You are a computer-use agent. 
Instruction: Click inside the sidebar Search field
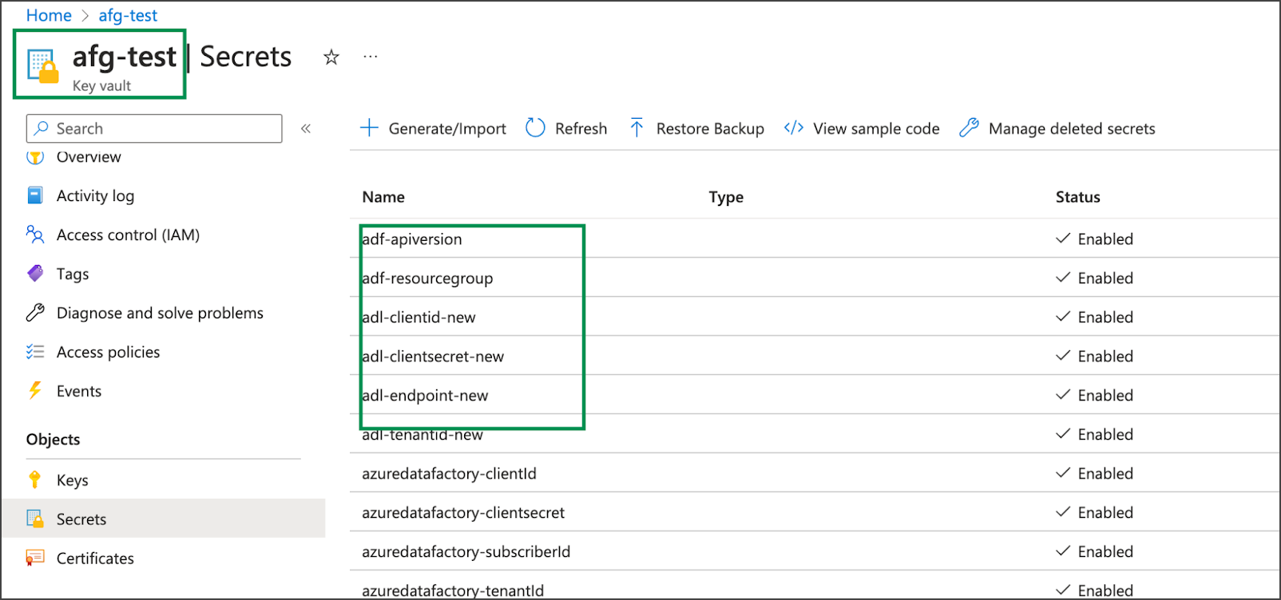160,128
